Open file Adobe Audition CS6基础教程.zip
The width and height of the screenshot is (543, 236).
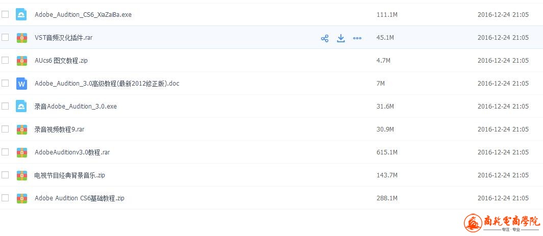[79, 198]
